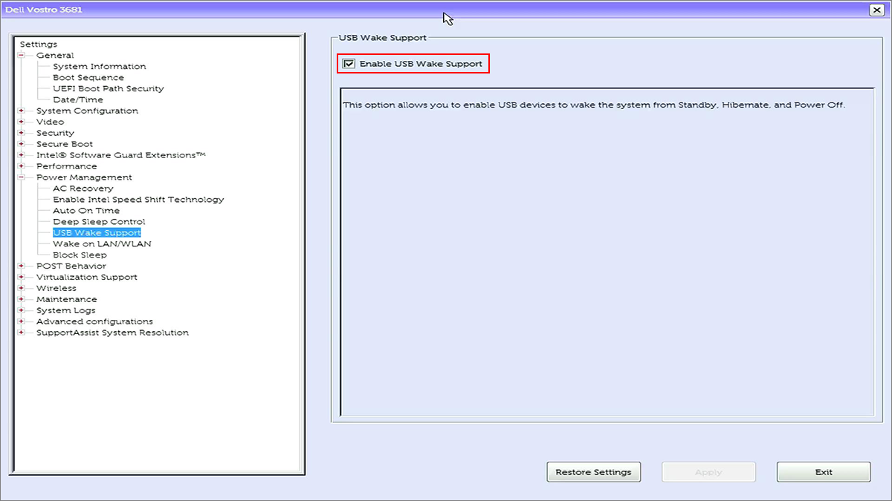Screen dimensions: 892x501
Task: Collapse the General tree section
Action: pos(22,56)
